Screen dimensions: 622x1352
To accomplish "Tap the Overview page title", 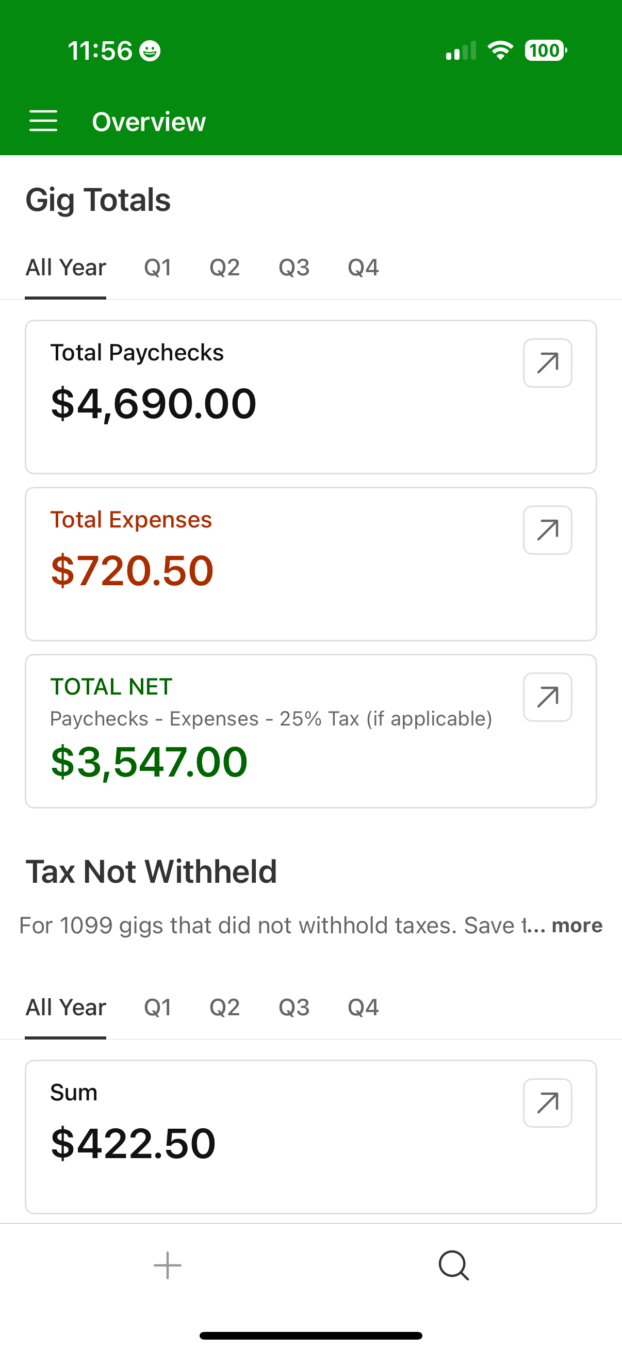I will 149,122.
